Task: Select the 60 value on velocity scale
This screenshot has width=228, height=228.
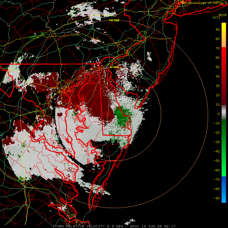Action: tap(218, 58)
